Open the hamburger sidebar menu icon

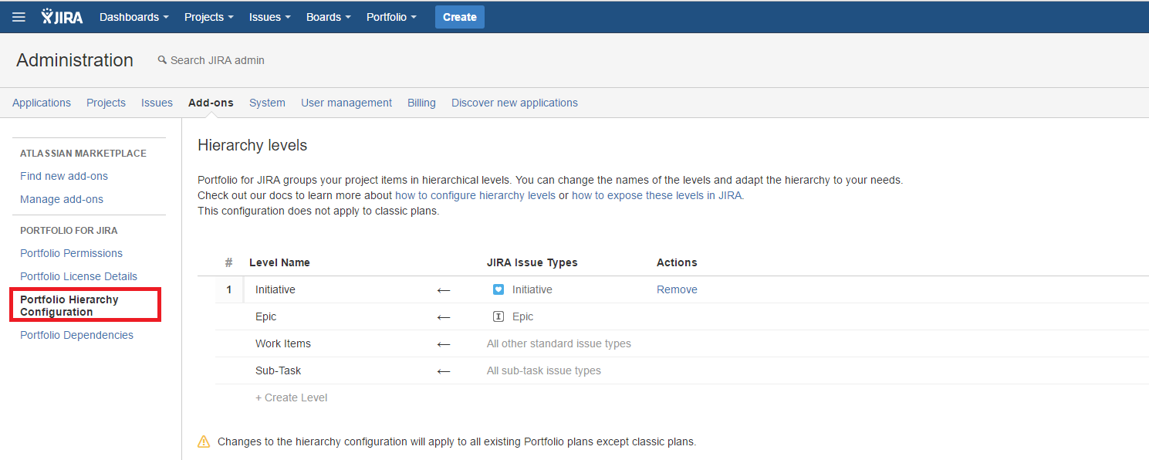[x=19, y=17]
